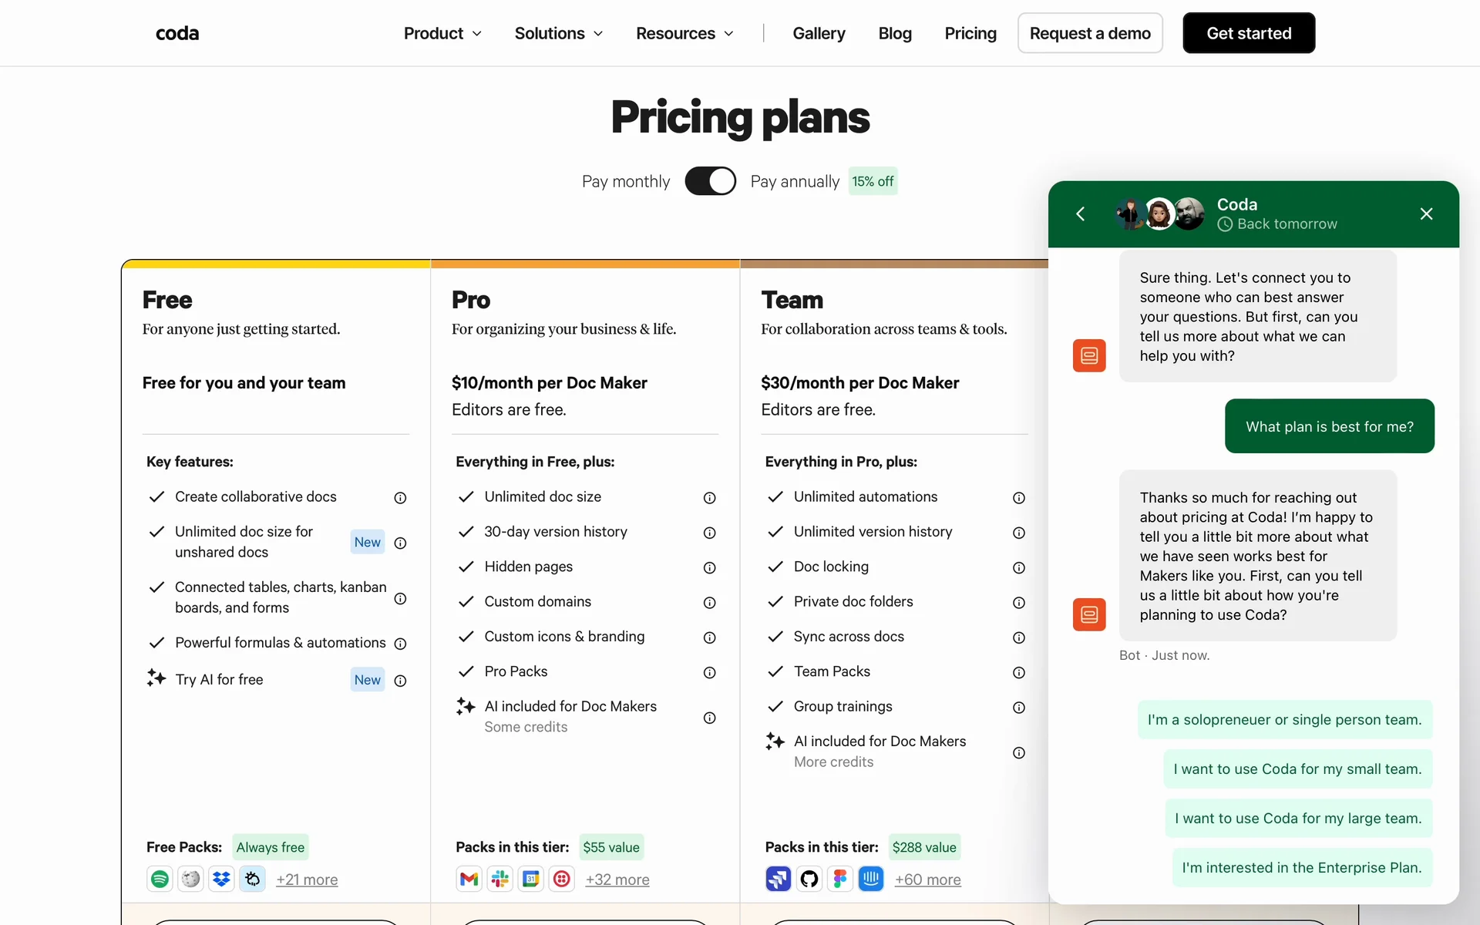Toggle the monthly/annual billing switch
Image resolution: width=1480 pixels, height=925 pixels.
(x=710, y=181)
